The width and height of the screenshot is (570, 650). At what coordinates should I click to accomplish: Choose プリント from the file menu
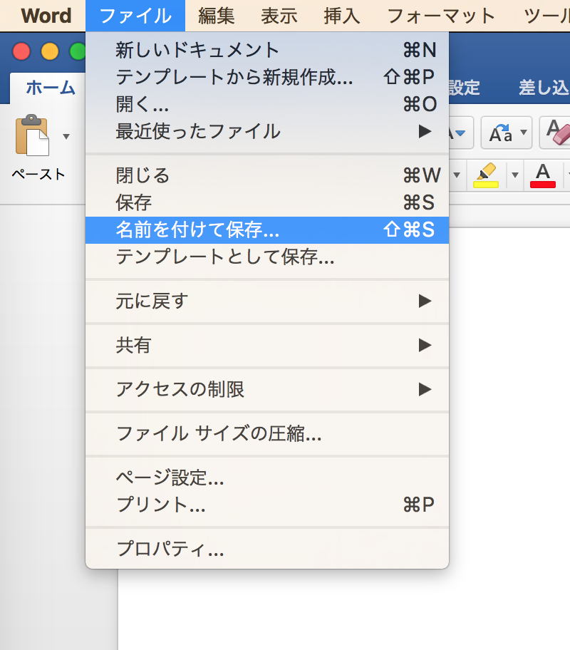(x=160, y=505)
